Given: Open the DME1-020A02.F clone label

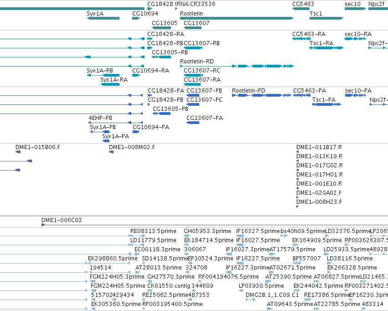Looking at the screenshot, I should coord(319,193).
